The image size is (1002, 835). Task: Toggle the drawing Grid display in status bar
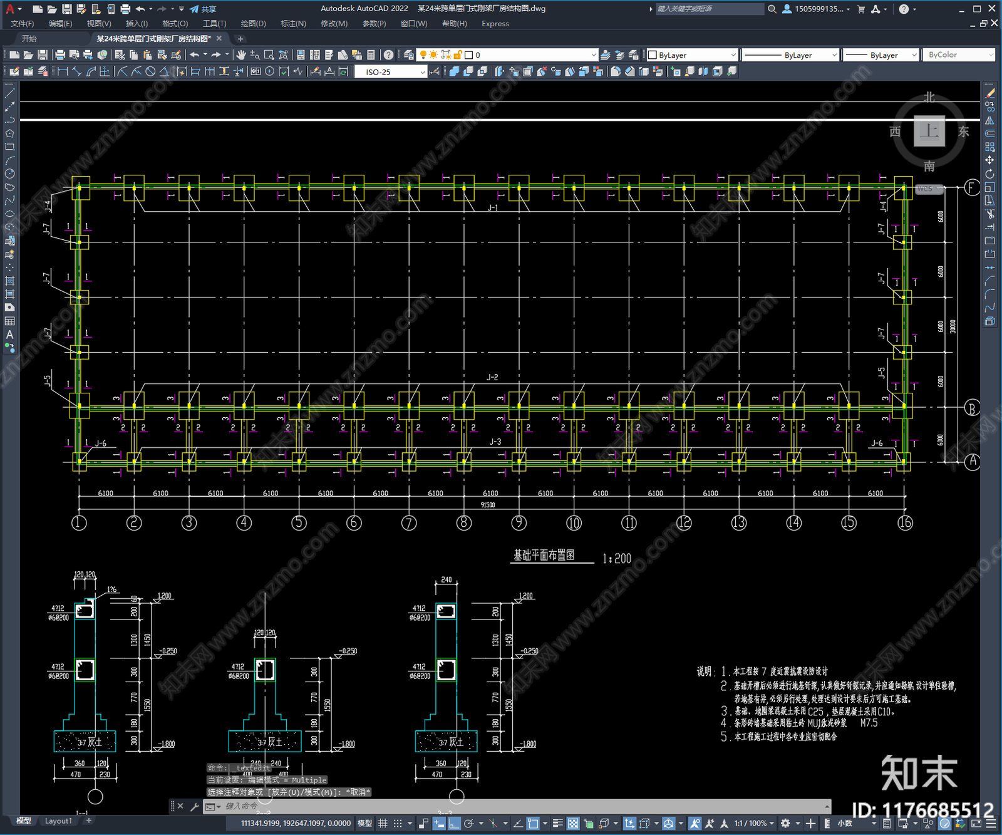coord(383,823)
